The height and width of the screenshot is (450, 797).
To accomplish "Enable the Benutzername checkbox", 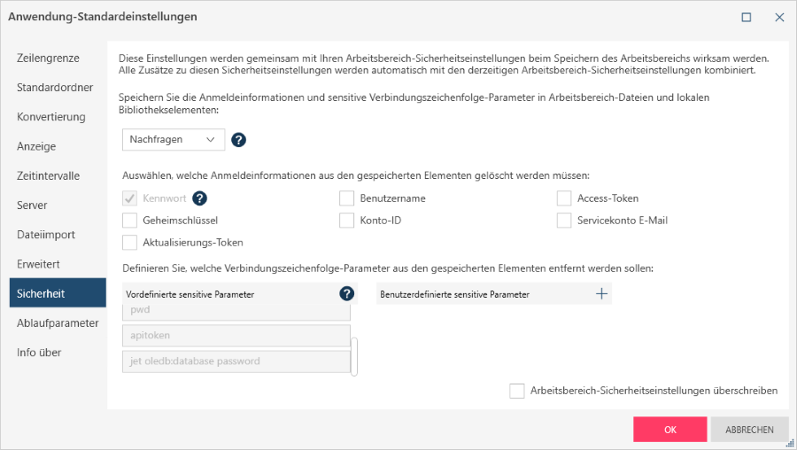I will (347, 198).
